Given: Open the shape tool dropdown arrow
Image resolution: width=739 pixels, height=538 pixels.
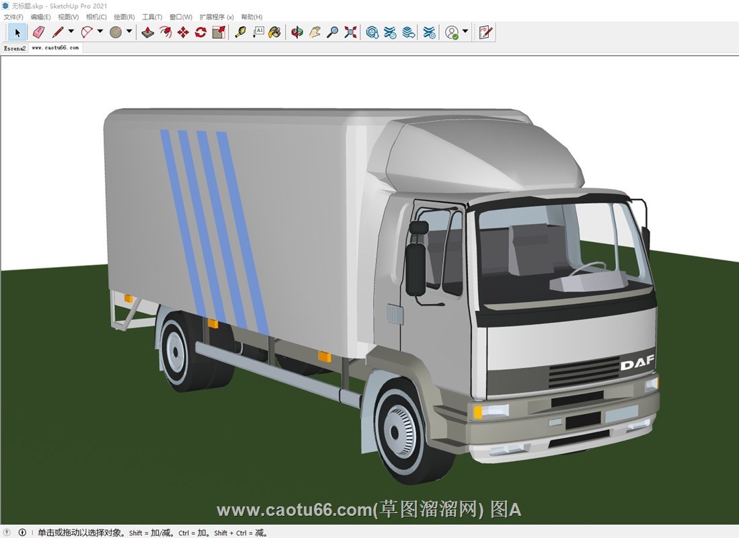Looking at the screenshot, I should 129,32.
